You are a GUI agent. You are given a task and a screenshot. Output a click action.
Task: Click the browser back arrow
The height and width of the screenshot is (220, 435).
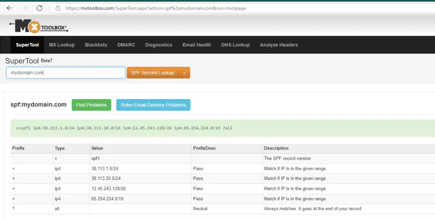point(9,8)
